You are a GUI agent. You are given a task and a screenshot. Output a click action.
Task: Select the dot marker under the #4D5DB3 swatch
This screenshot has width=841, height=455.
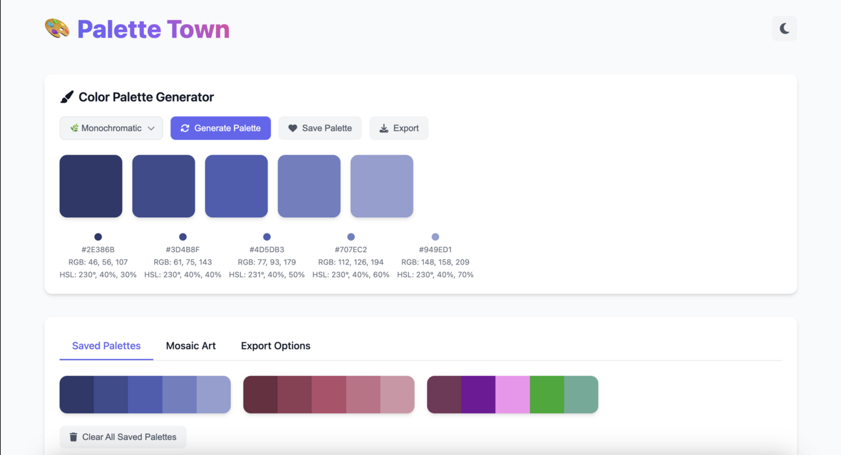tap(266, 237)
